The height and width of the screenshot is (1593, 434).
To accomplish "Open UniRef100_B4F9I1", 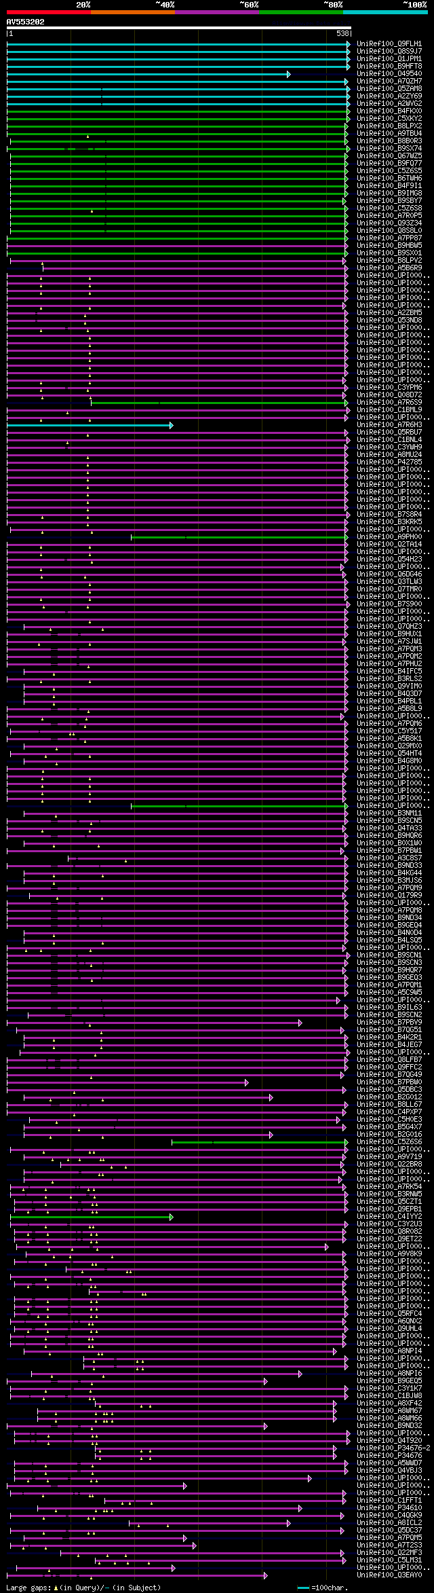I will pos(389,186).
